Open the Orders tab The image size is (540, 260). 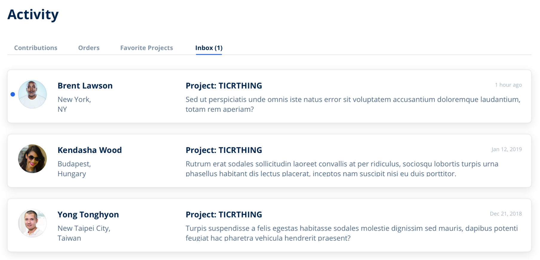pos(89,48)
